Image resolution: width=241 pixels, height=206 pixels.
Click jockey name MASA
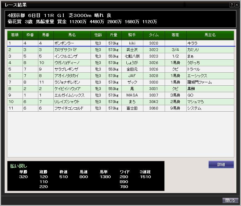[132, 95]
